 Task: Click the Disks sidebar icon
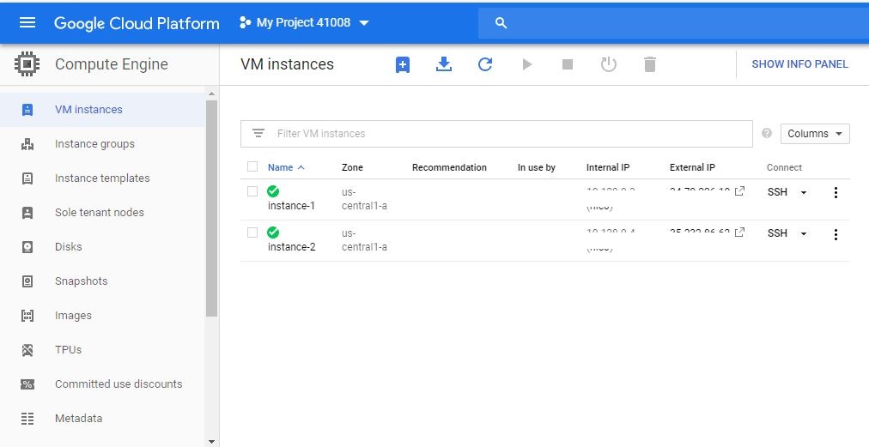[27, 247]
